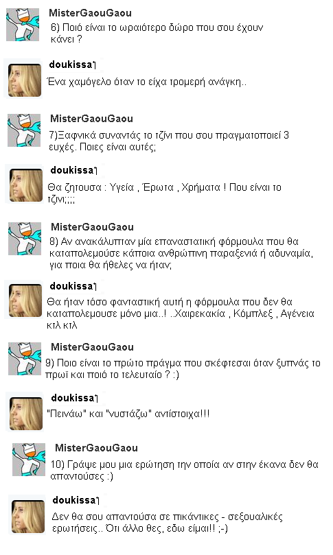
Task: Open doukissa name above 'Δεν θα σου' reply
Action: (x=74, y=500)
